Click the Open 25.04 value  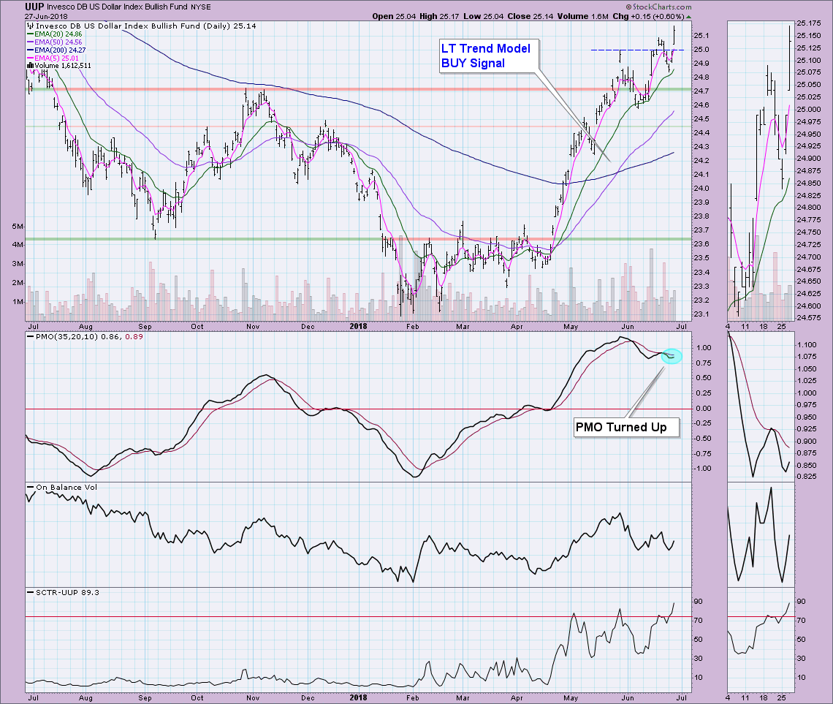(x=394, y=17)
